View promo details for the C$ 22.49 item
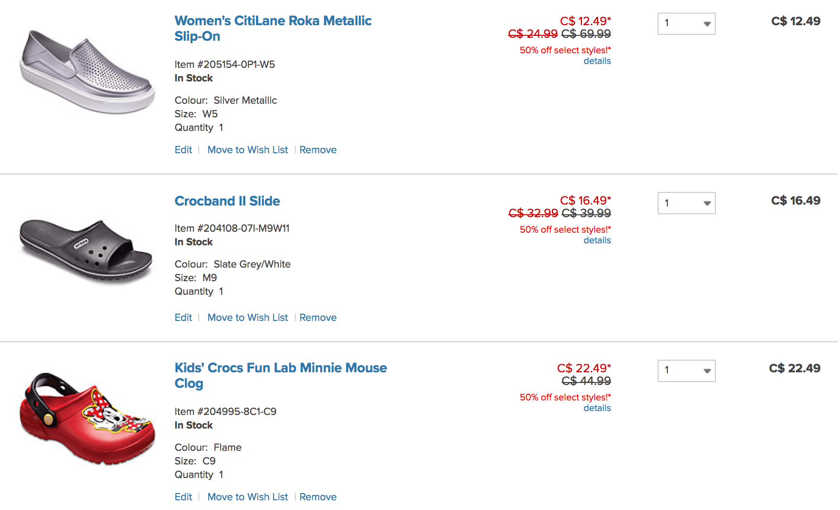The image size is (840, 510). 597,408
